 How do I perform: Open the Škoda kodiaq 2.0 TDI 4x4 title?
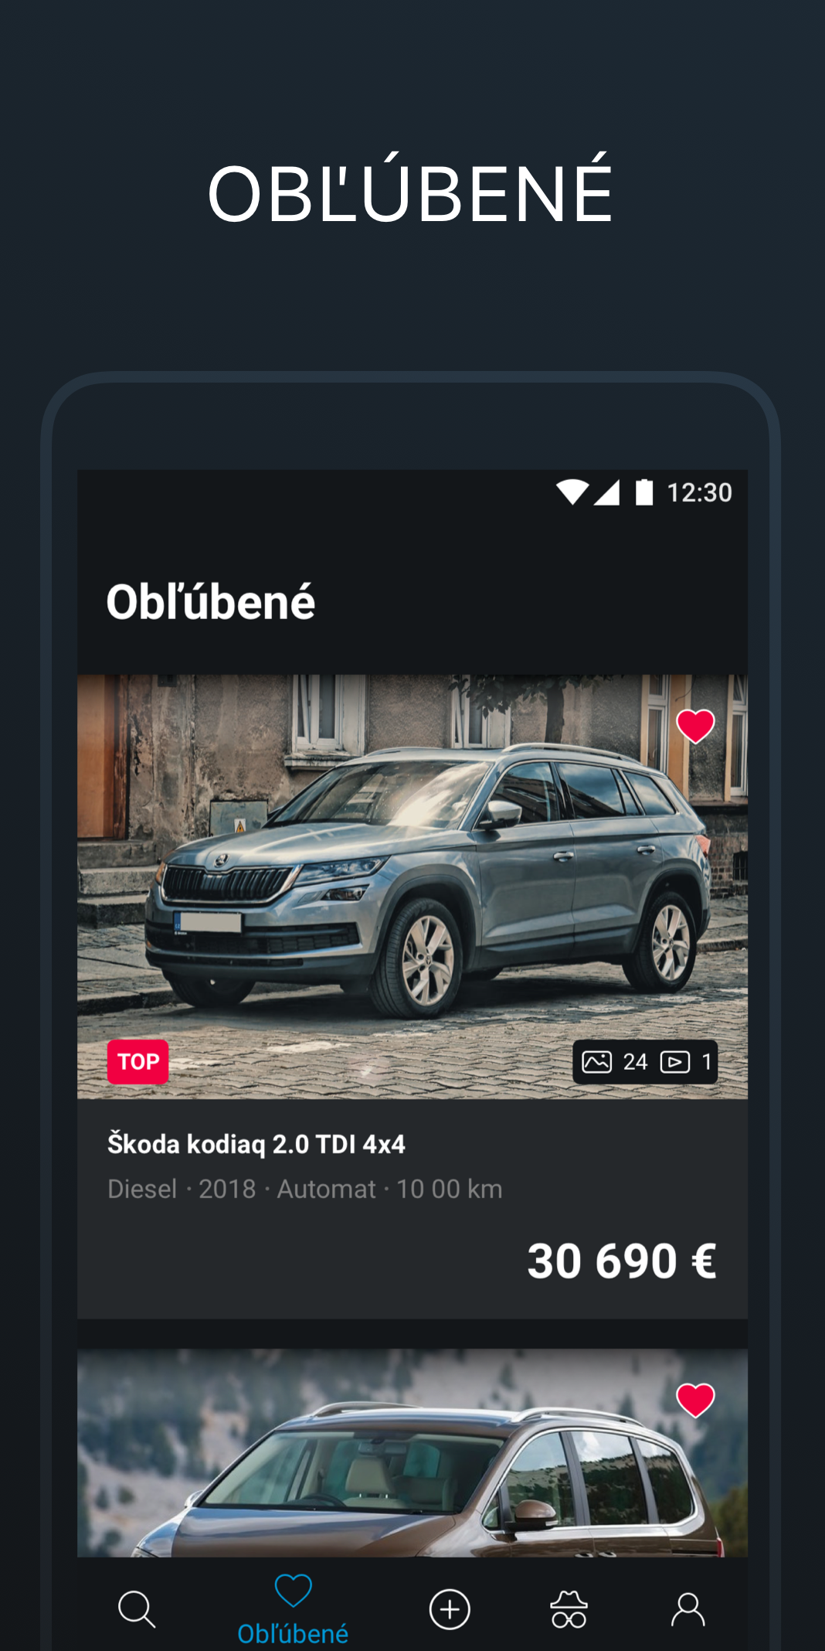click(256, 1144)
